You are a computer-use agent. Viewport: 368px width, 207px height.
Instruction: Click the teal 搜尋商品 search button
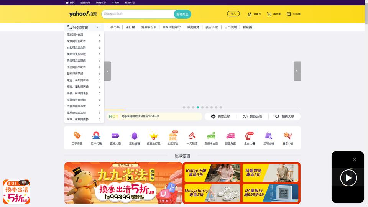pyautogui.click(x=182, y=14)
